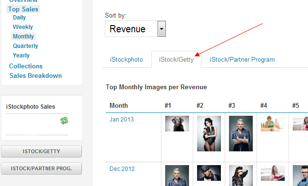This screenshot has width=308, height=186.
Task: Open the Weekly top sales link
Action: (23, 27)
